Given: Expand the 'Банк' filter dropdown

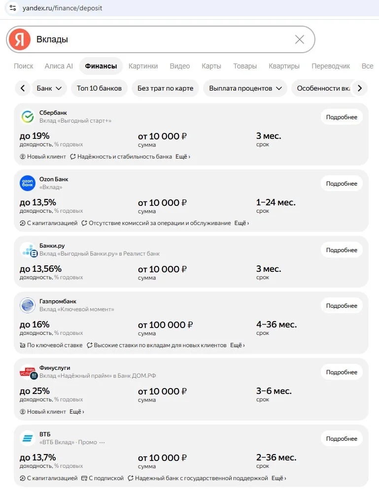Looking at the screenshot, I should (x=49, y=88).
